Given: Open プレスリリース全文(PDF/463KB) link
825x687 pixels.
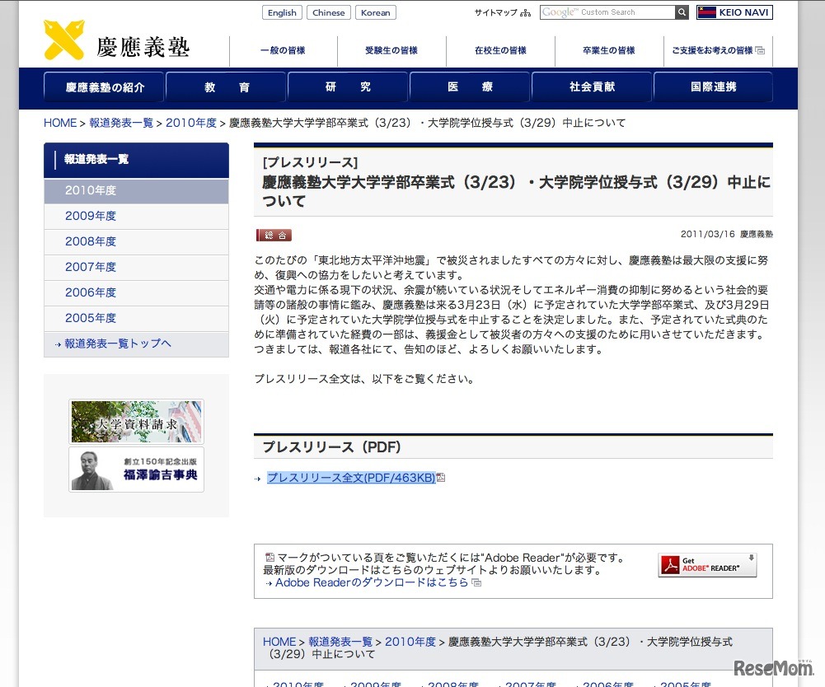Looking at the screenshot, I should [x=351, y=478].
